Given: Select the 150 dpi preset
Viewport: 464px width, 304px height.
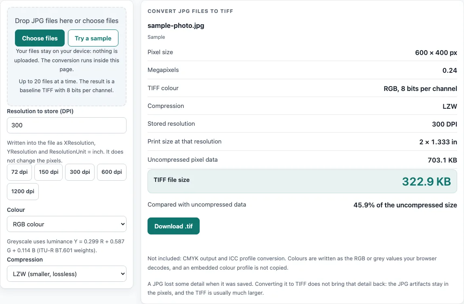Looking at the screenshot, I should coord(49,172).
